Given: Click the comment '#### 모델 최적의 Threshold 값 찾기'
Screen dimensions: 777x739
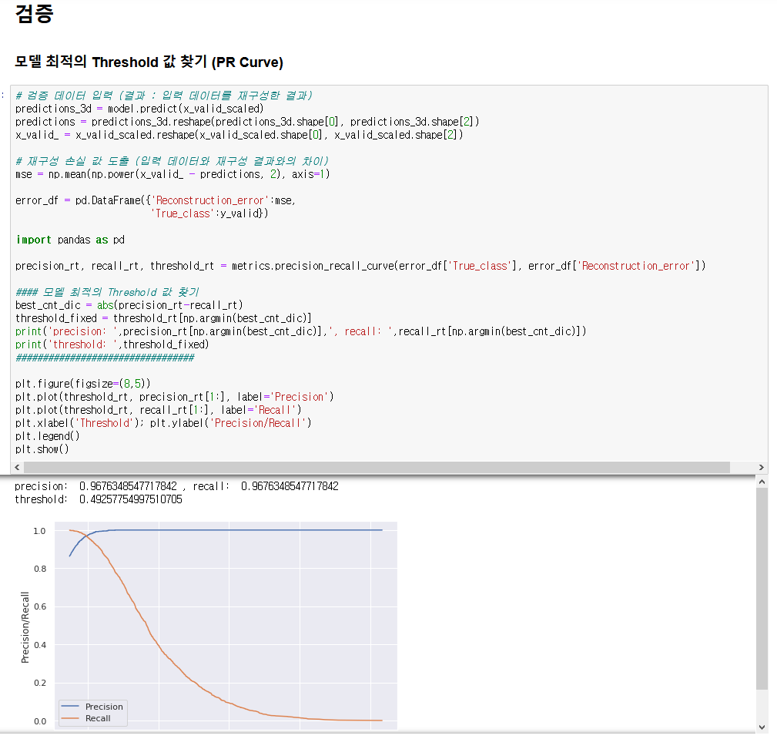Looking at the screenshot, I should click(x=107, y=292).
